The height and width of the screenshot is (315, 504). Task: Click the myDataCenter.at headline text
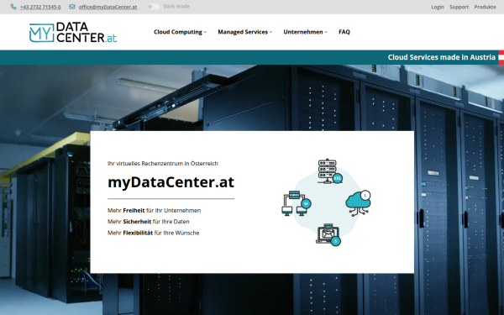click(x=171, y=182)
